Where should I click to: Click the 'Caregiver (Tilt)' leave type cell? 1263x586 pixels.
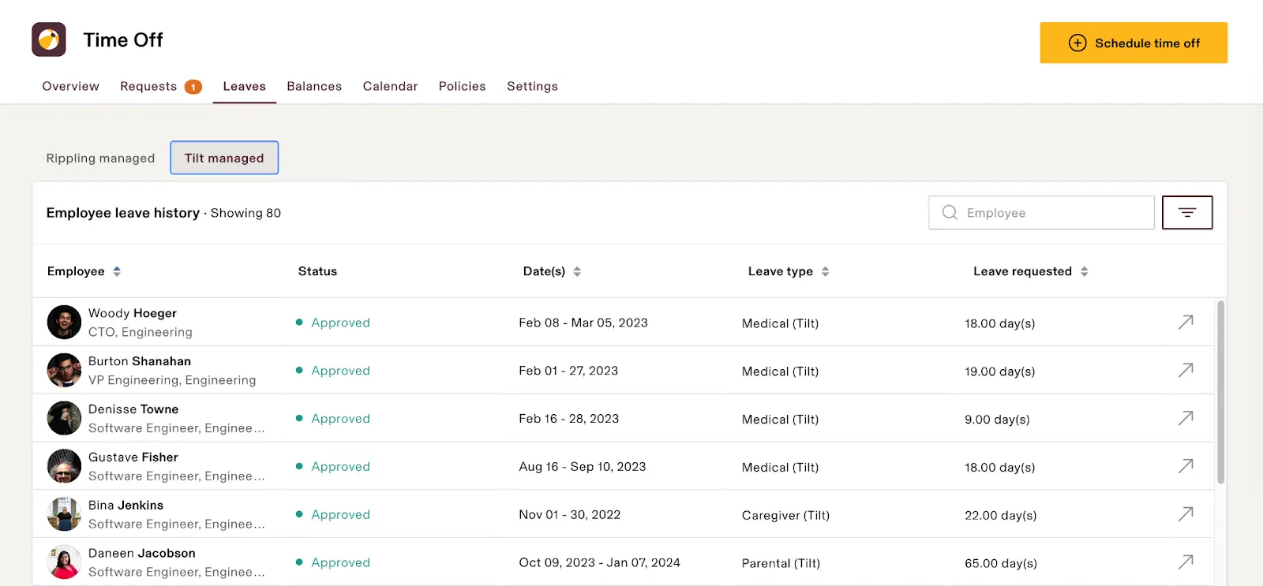(x=785, y=516)
